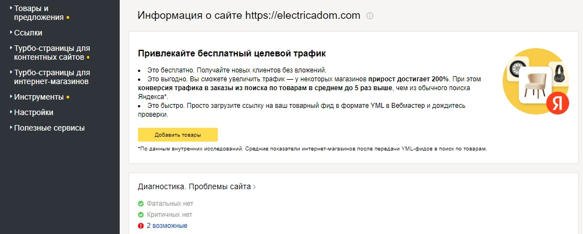Select "Турбо-страницы для интернет-магазинов" menu item

51,77
